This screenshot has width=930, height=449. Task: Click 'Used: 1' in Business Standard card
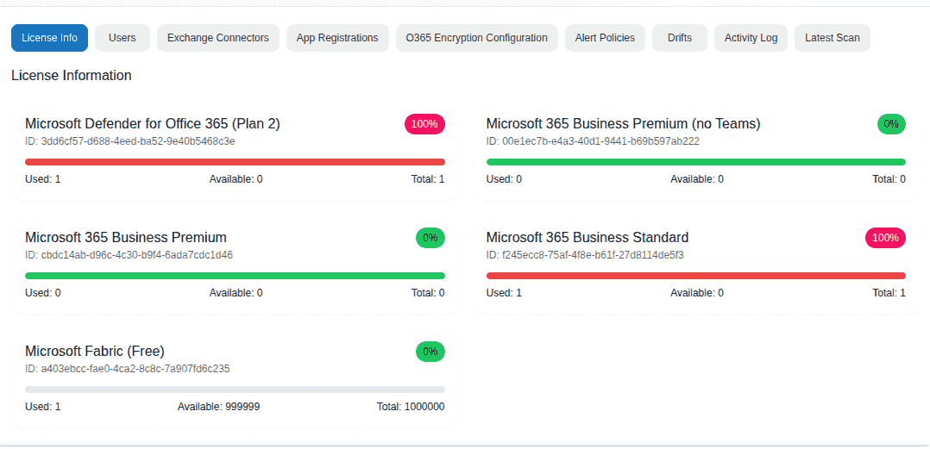click(x=504, y=293)
